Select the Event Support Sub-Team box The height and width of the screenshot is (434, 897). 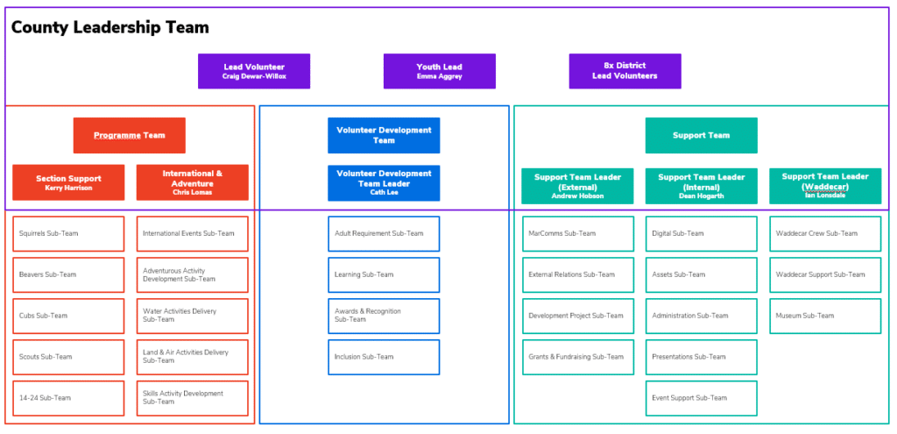[x=701, y=398]
